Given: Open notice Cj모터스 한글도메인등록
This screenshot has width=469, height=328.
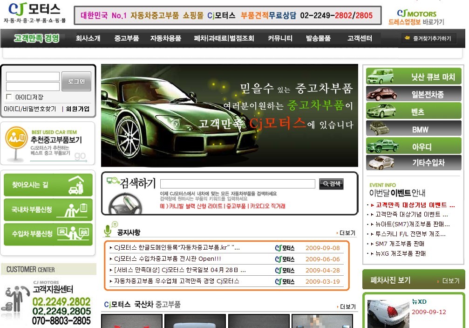Looking at the screenshot, I should point(177,248).
